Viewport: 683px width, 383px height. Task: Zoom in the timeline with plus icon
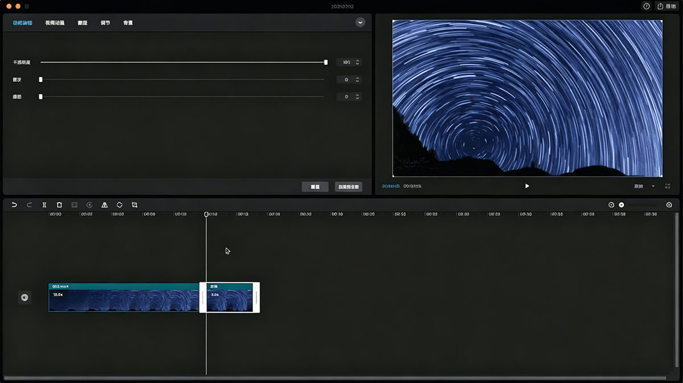coord(669,205)
